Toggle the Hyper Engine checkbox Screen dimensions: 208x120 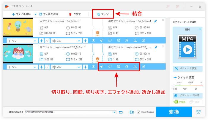click(x=139, y=112)
